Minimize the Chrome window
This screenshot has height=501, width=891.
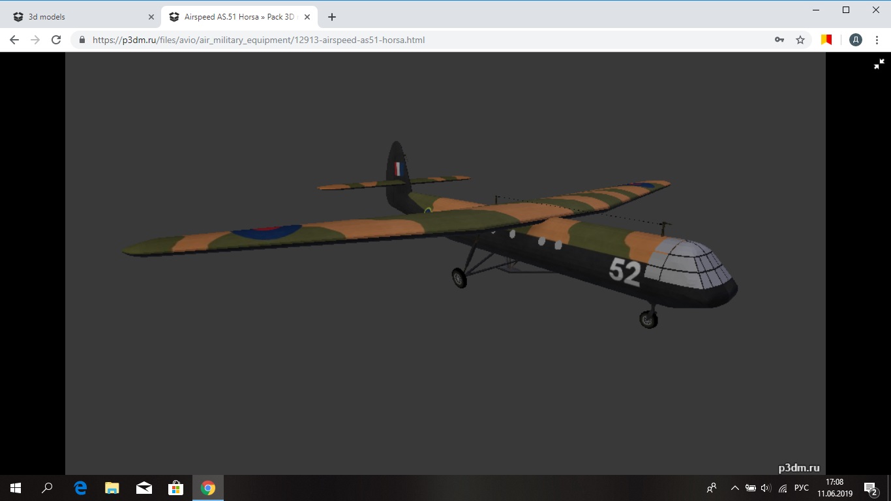coord(816,10)
